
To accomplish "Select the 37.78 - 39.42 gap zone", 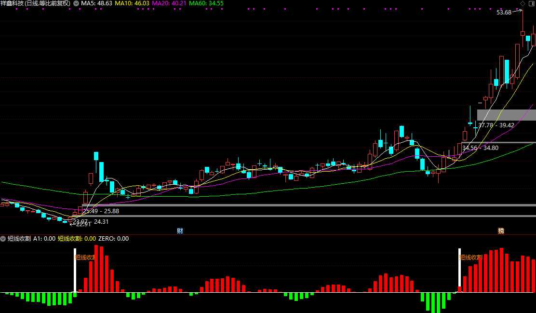I will click(506, 115).
